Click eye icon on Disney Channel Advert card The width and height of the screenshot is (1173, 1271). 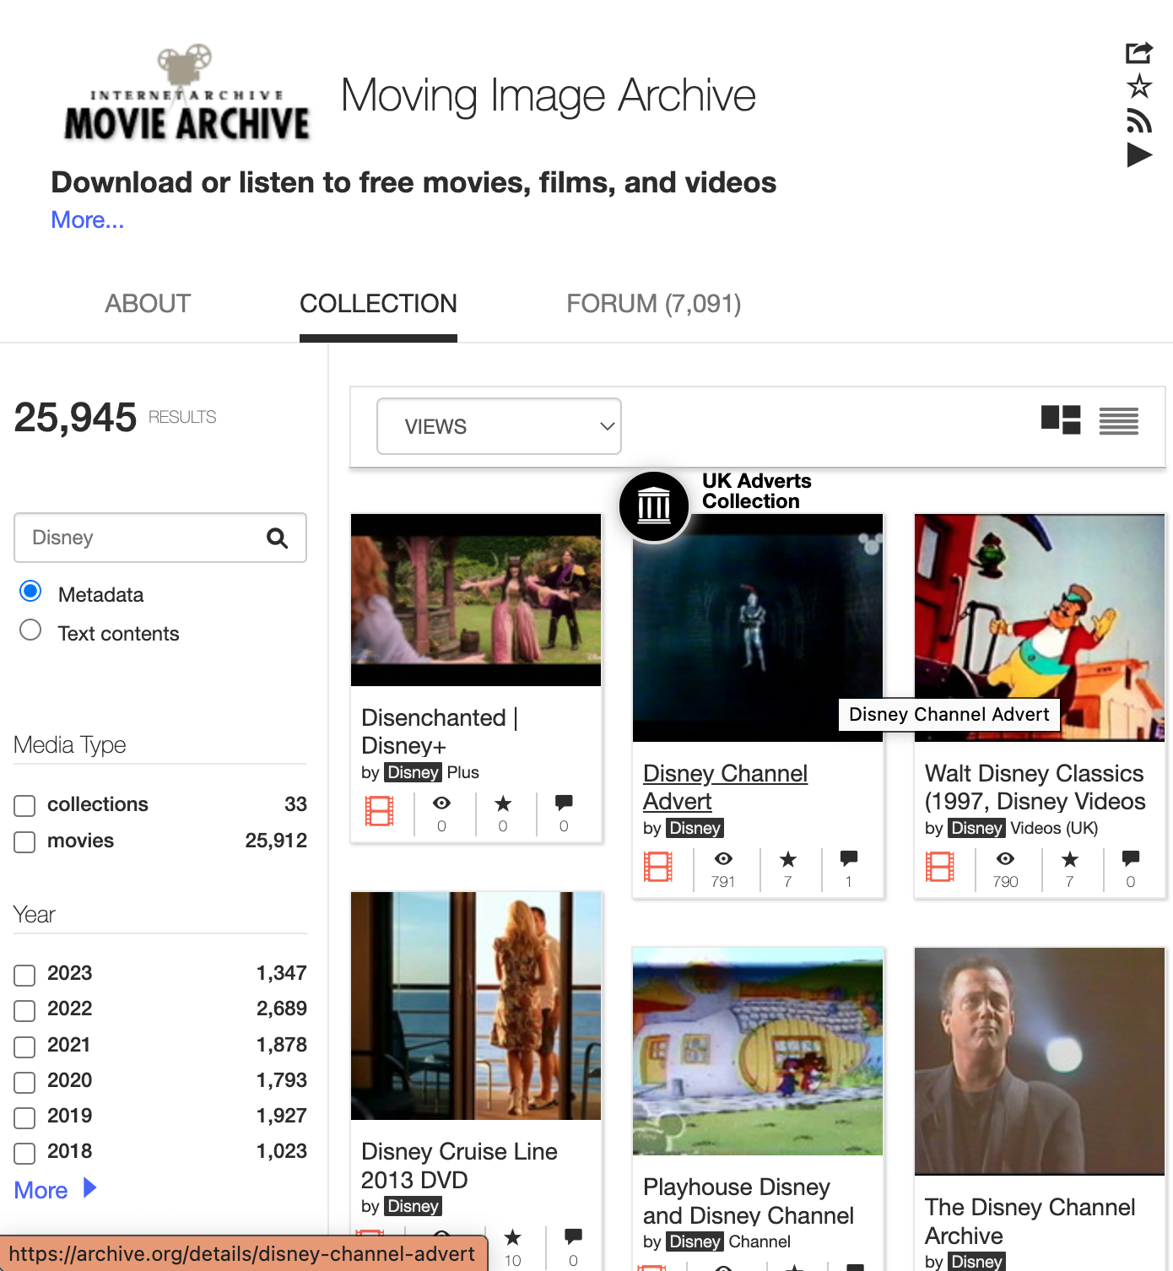723,858
